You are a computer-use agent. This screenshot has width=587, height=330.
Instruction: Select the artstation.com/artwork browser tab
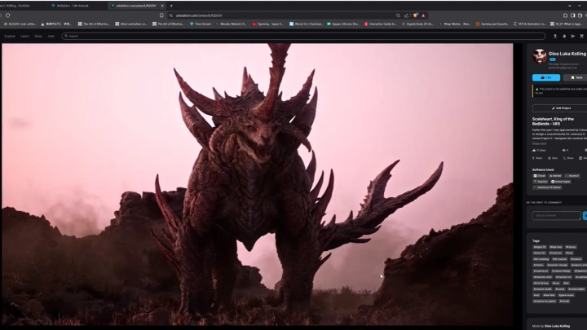point(135,6)
